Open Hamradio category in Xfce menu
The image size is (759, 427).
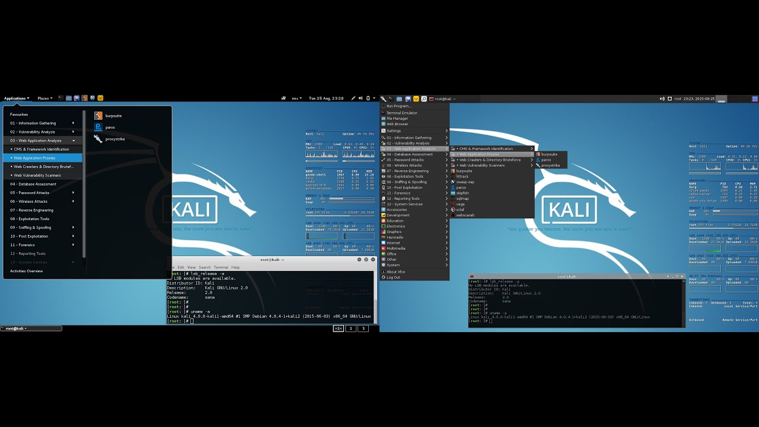click(414, 237)
